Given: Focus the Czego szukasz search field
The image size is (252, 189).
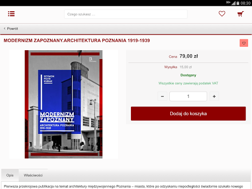Looking at the screenshot, I should (x=126, y=14).
